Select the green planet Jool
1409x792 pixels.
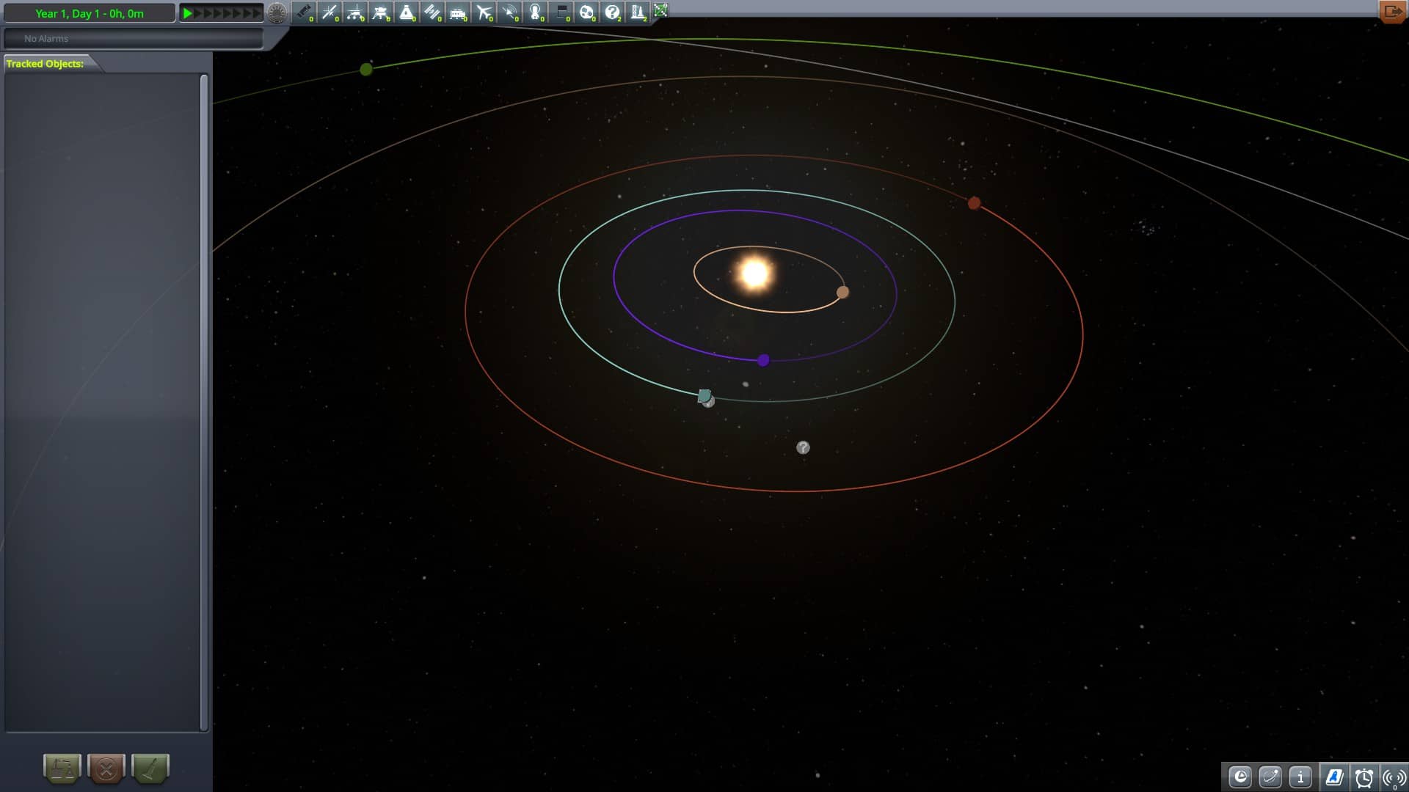click(366, 69)
